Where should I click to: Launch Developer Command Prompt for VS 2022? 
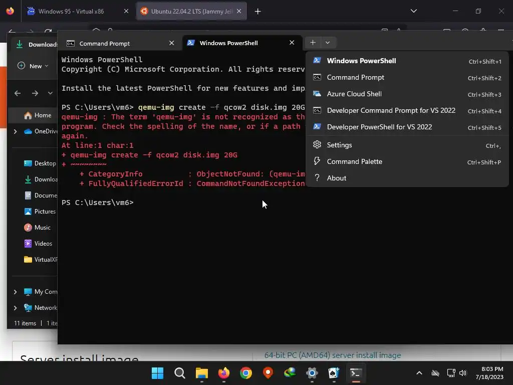pyautogui.click(x=407, y=111)
